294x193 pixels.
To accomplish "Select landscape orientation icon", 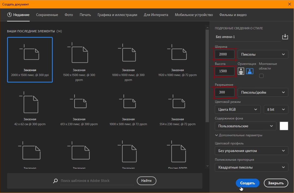I will (x=250, y=71).
